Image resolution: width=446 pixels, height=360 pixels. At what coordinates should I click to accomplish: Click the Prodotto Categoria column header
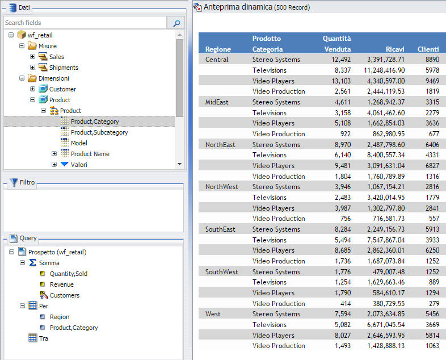[x=267, y=44]
